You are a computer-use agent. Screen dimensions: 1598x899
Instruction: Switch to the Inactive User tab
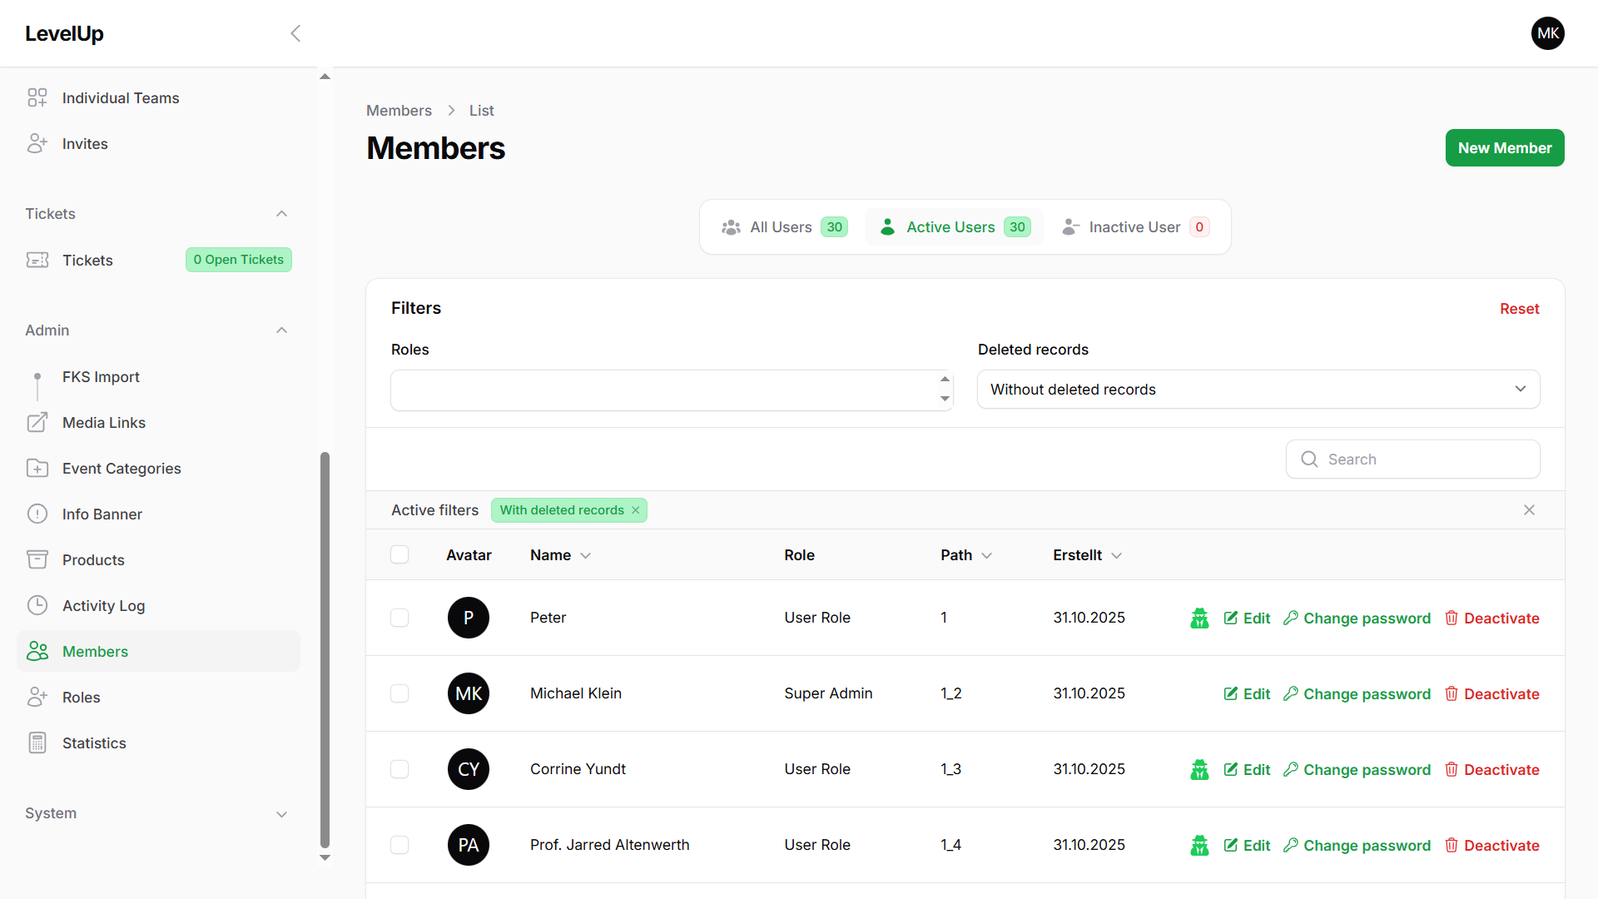(x=1135, y=227)
